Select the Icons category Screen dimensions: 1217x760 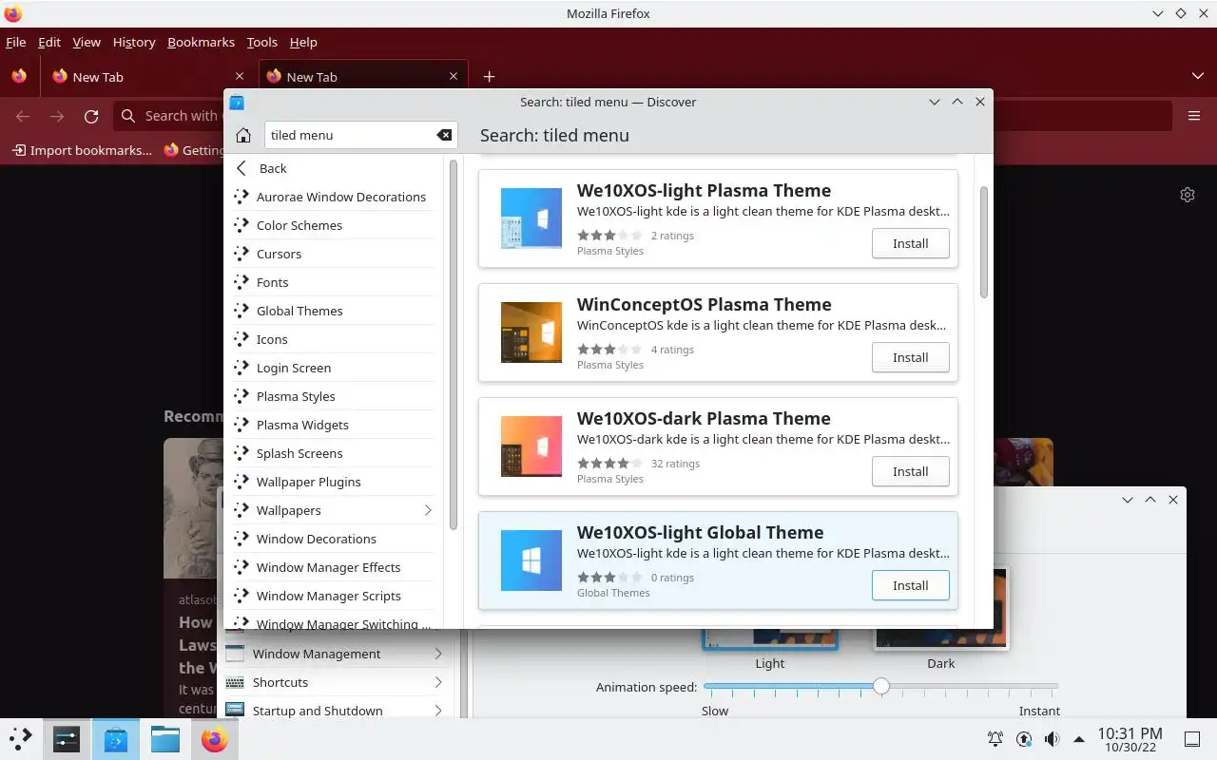(333, 339)
